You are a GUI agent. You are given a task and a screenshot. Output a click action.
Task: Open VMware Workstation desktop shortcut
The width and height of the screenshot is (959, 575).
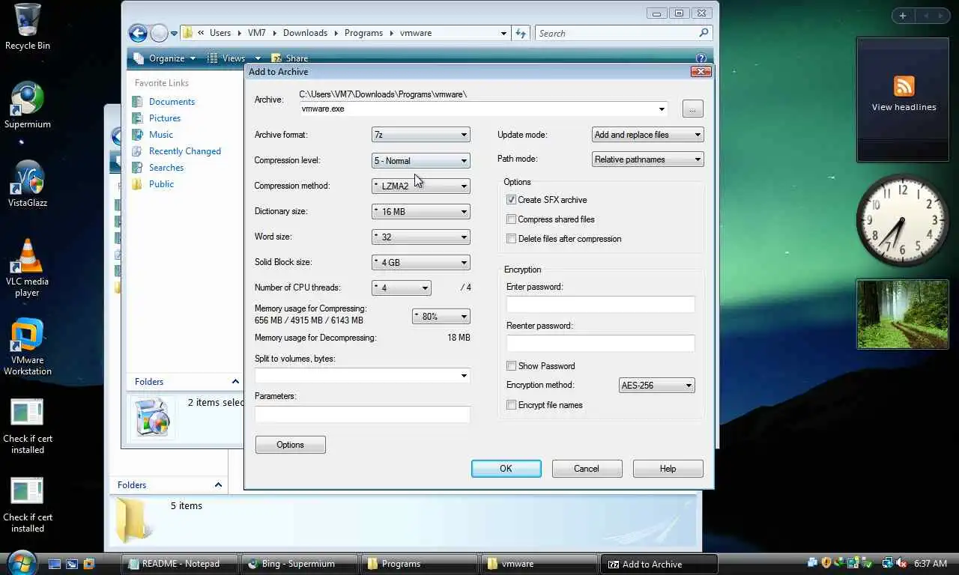28,347
